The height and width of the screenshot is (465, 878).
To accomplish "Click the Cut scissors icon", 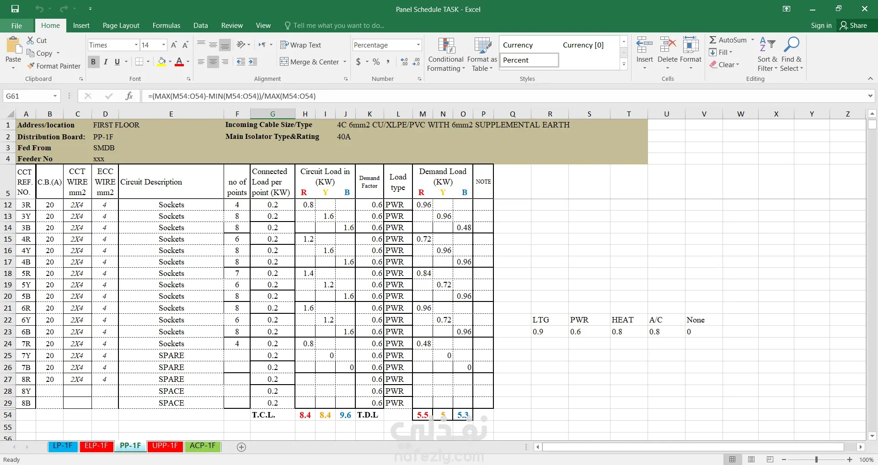I will click(30, 40).
